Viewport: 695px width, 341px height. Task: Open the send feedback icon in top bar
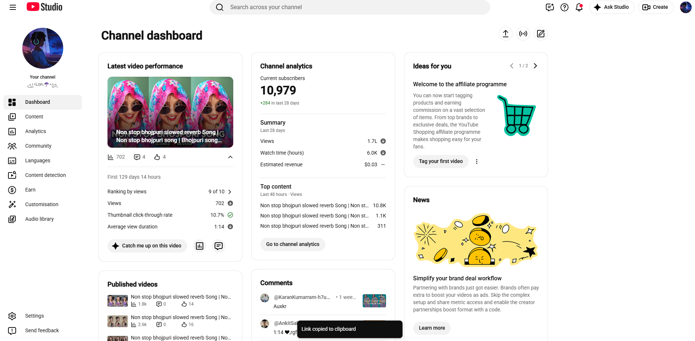(x=550, y=7)
